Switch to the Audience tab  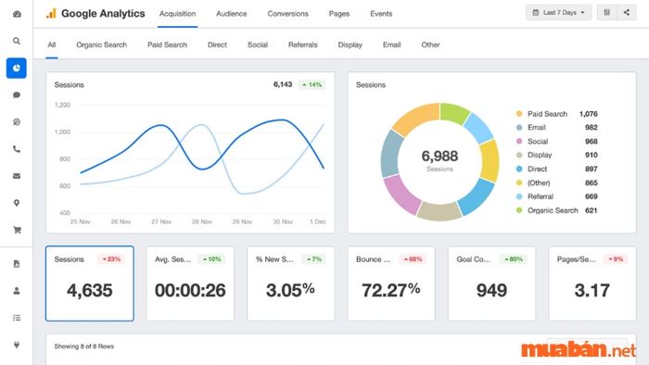(x=232, y=14)
